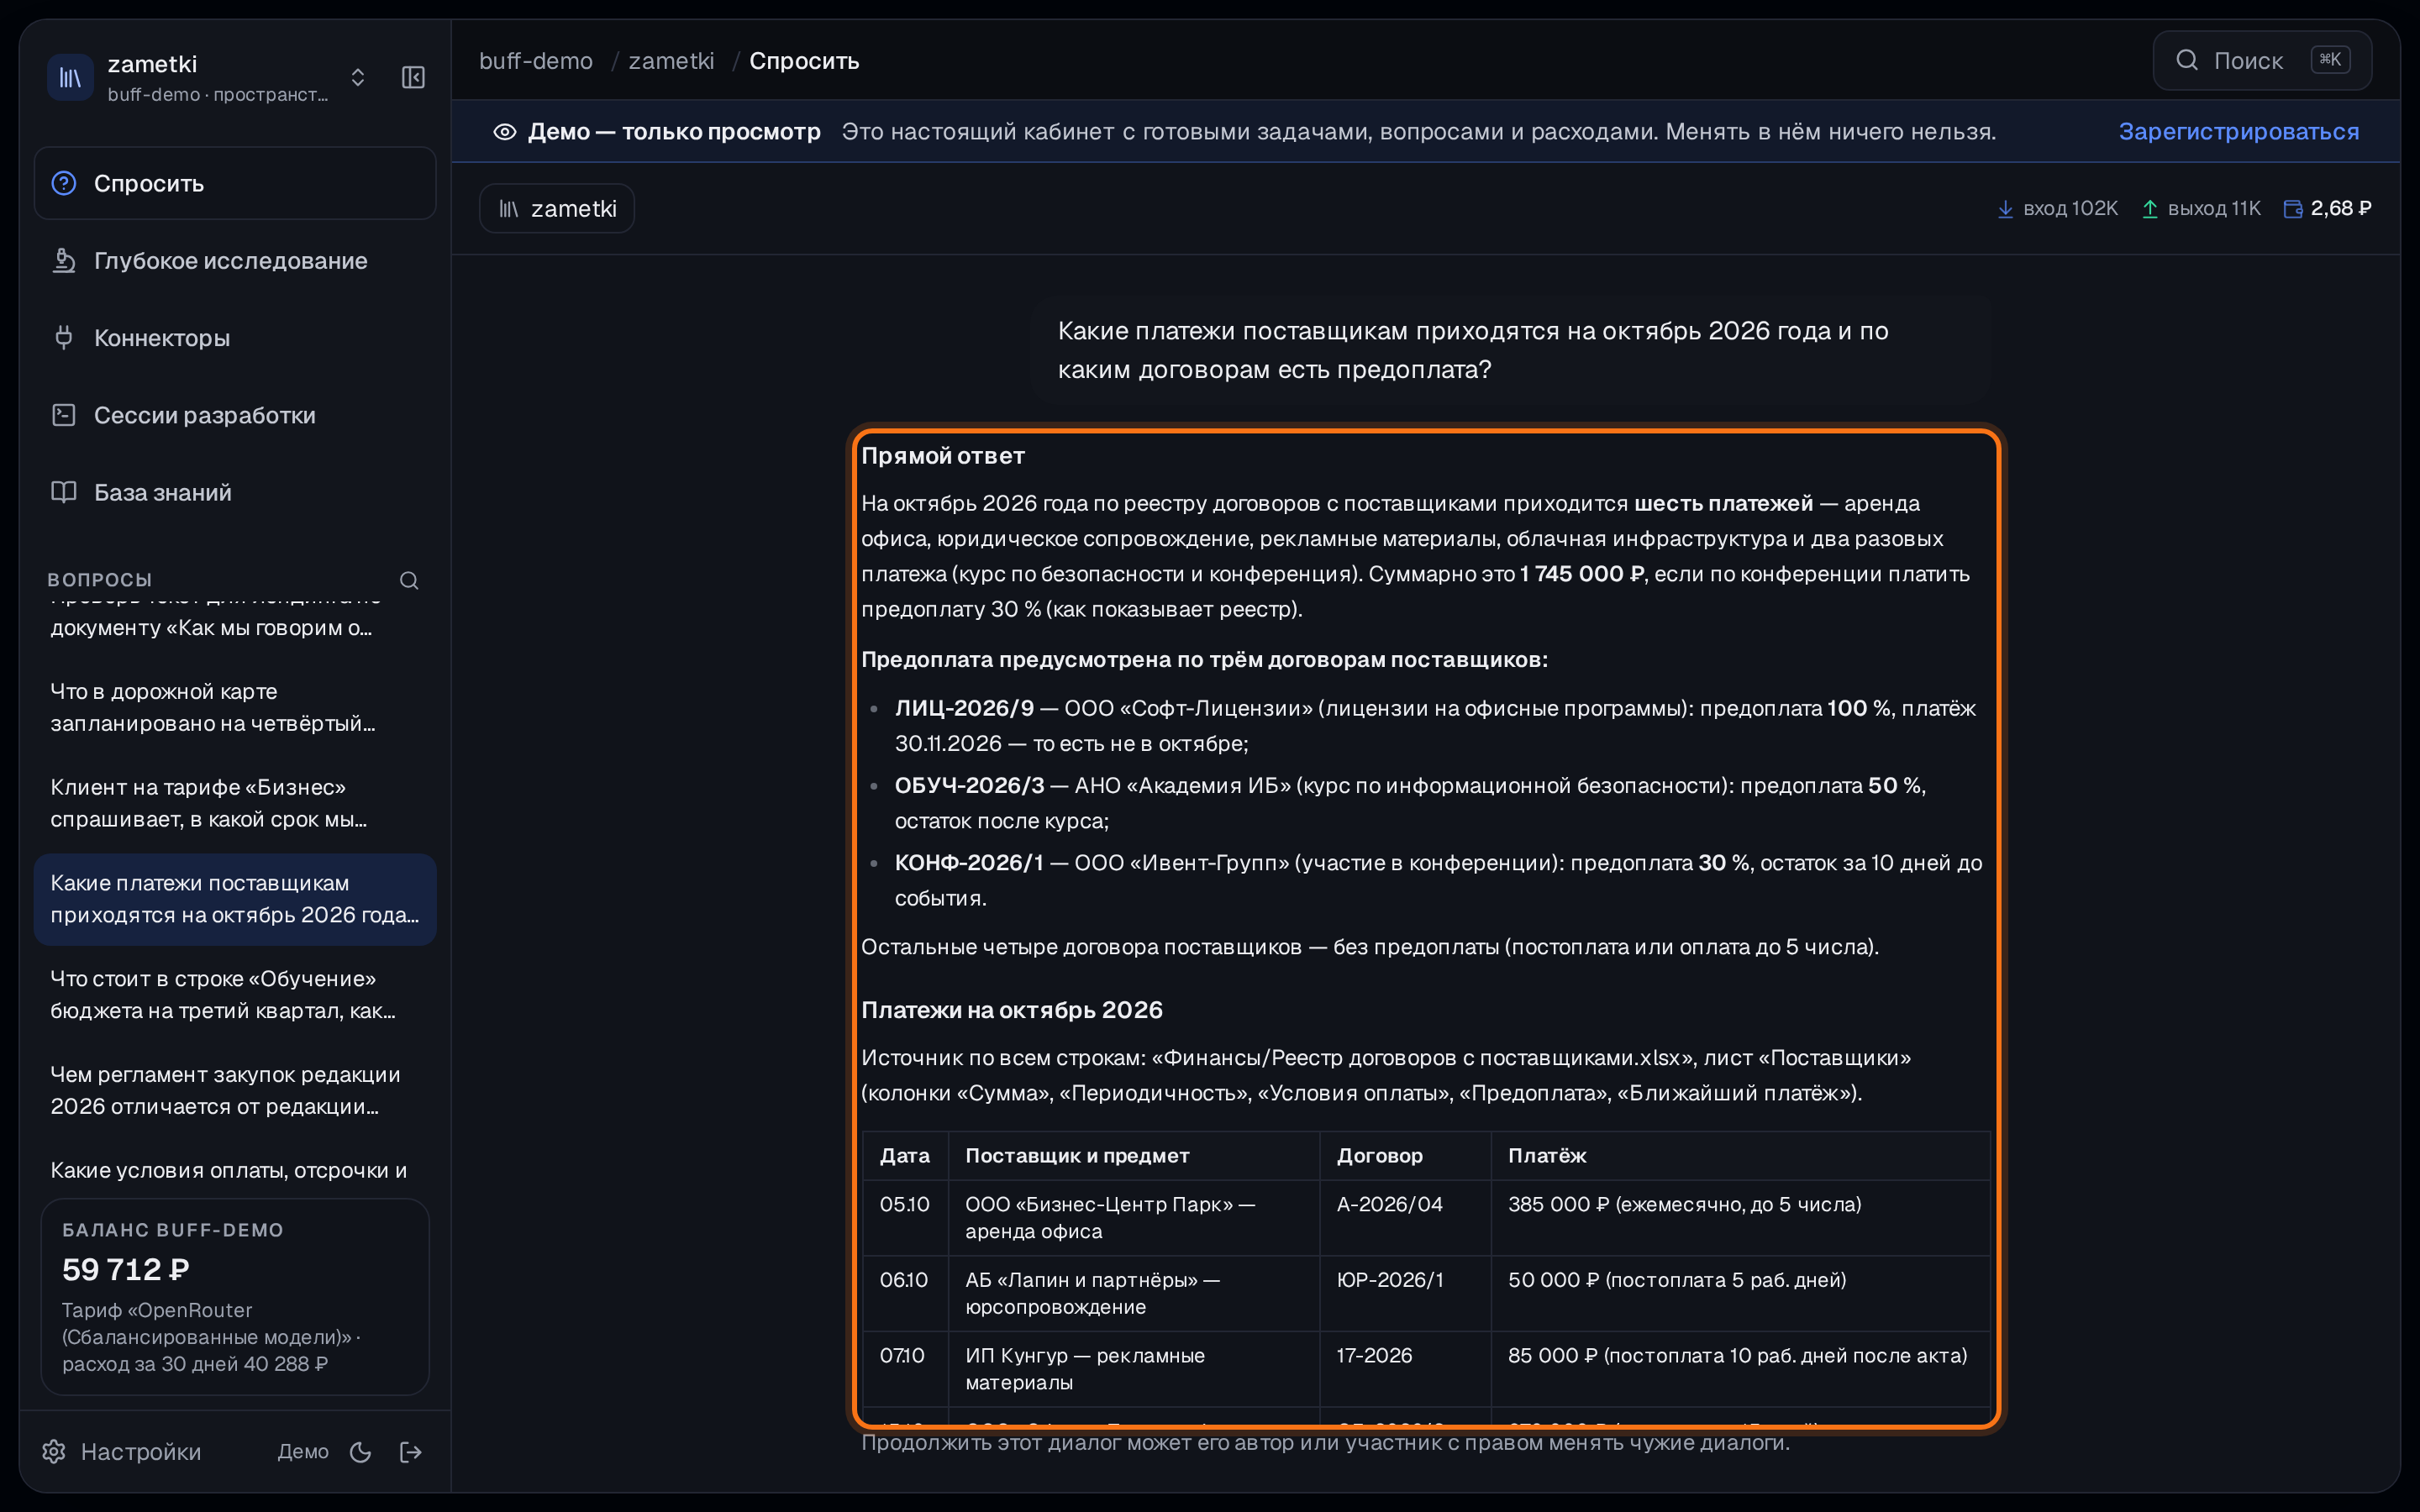This screenshot has width=2420, height=1512.
Task: Open Настройки gear settings
Action: 121,1451
